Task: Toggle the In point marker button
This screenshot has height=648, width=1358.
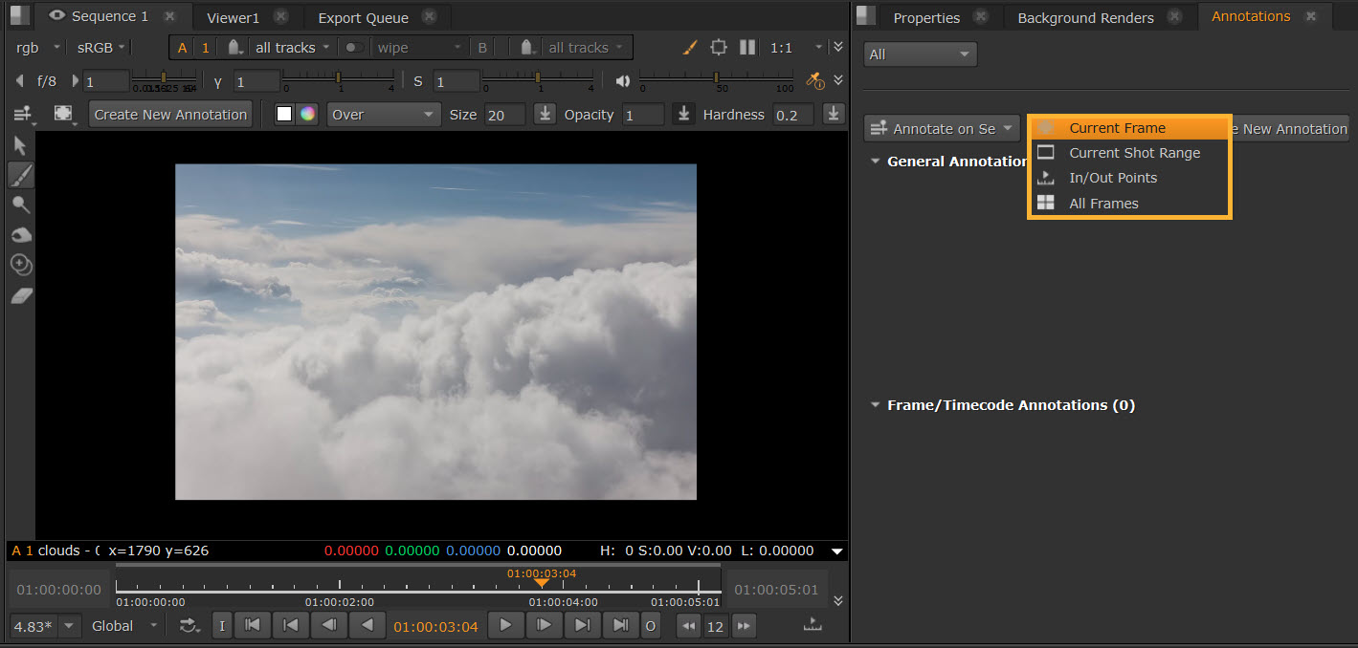Action: [x=222, y=625]
